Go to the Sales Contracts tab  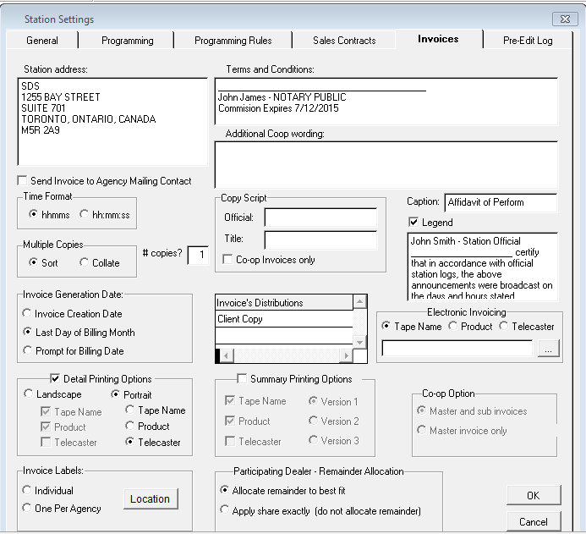344,40
